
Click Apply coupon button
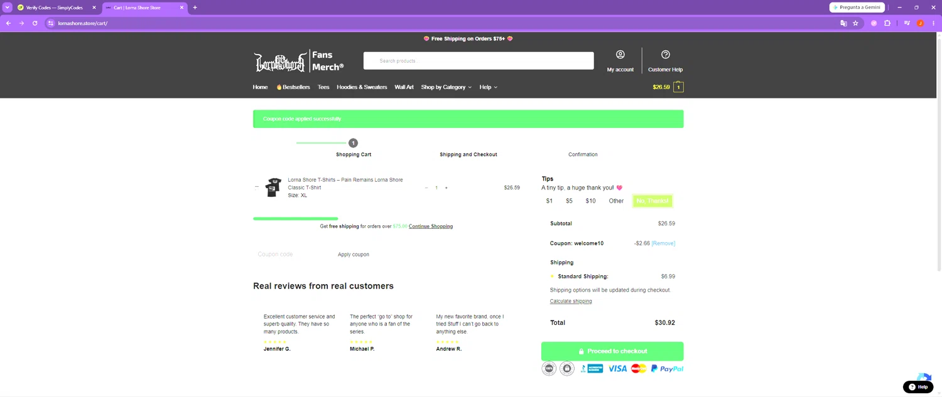coord(354,255)
